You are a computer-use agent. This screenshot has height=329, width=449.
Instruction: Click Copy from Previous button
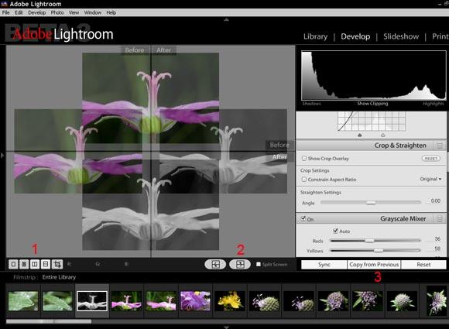(x=374, y=265)
